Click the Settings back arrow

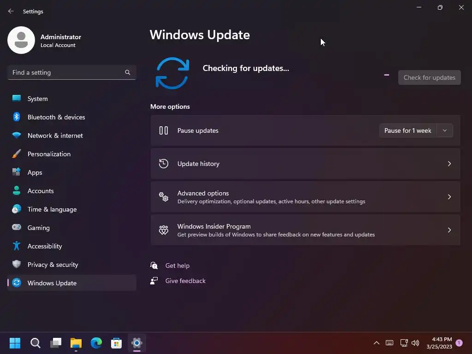(x=11, y=11)
